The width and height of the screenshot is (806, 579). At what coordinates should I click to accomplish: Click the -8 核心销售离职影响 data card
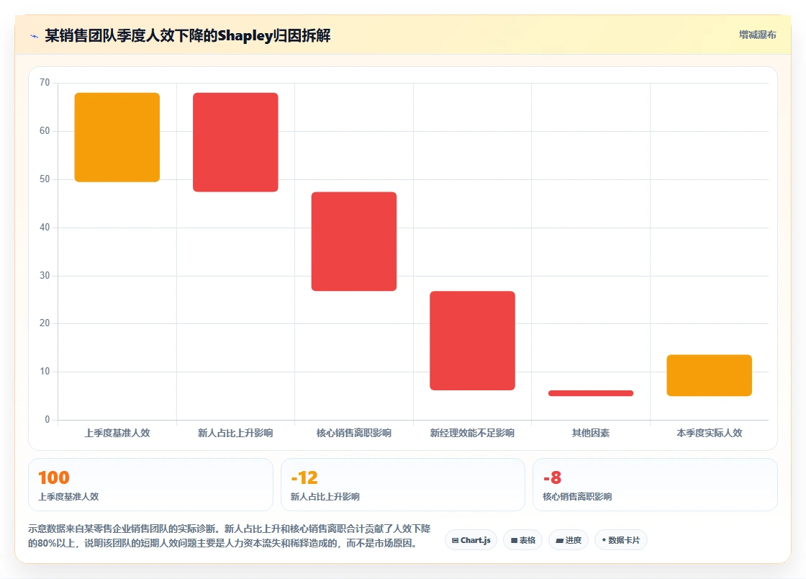coord(655,485)
